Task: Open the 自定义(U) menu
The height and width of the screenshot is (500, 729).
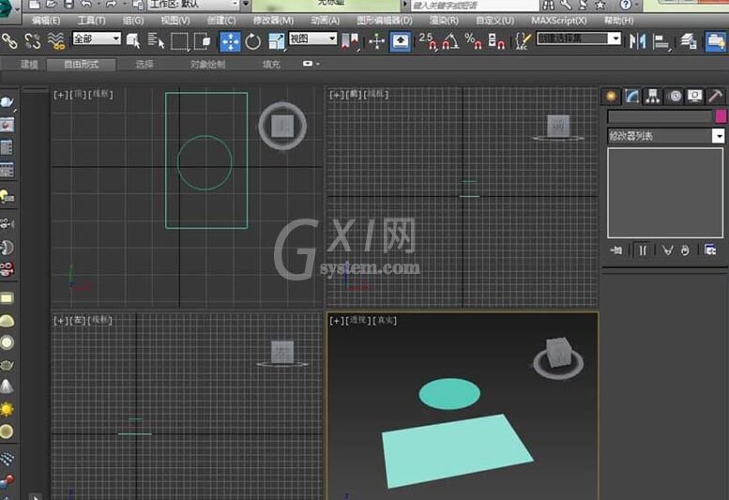Action: 495,21
